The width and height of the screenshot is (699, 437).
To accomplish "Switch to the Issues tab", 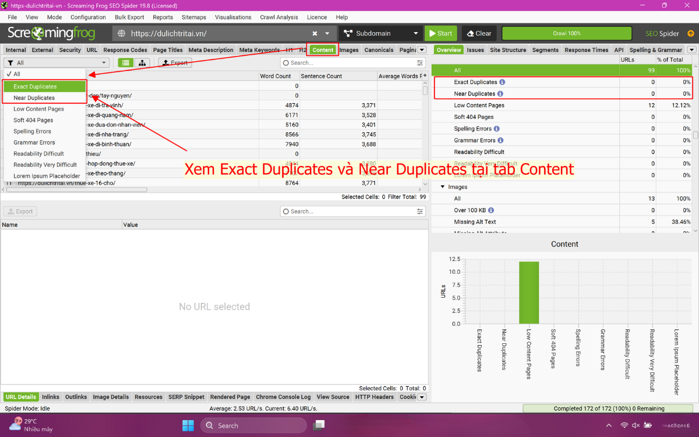I will (x=475, y=50).
